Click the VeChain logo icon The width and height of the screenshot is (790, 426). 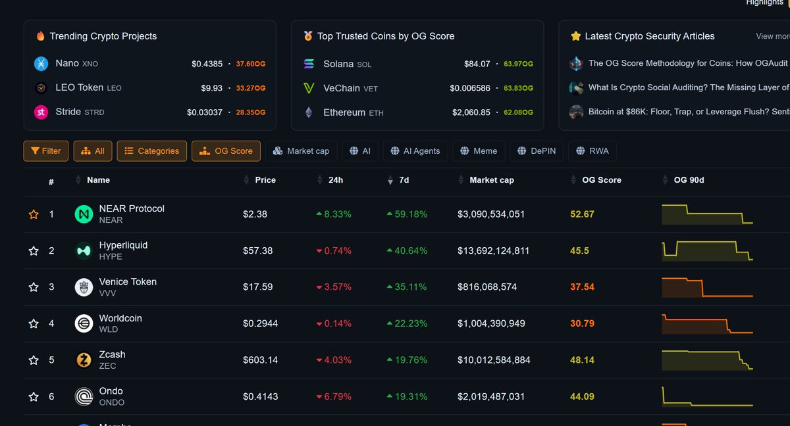point(309,88)
